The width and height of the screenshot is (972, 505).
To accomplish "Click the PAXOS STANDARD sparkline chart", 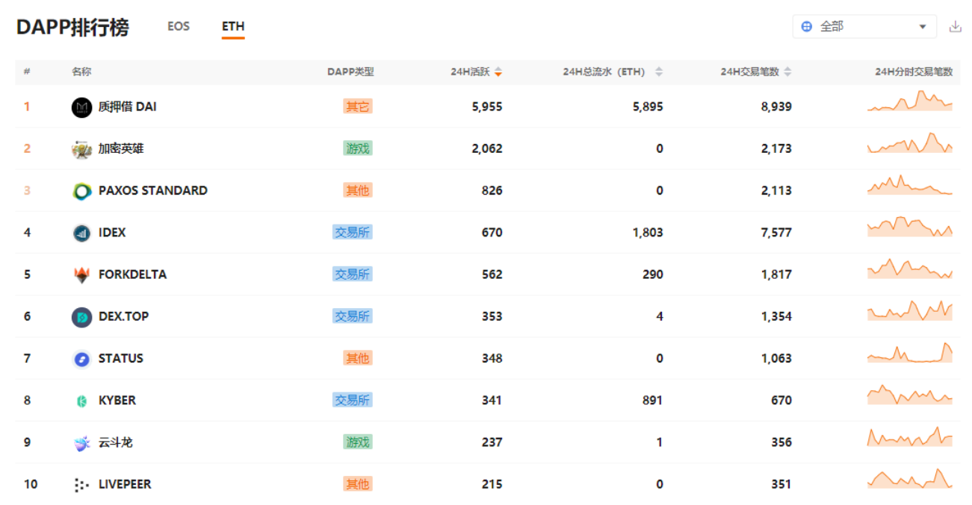I will [910, 185].
